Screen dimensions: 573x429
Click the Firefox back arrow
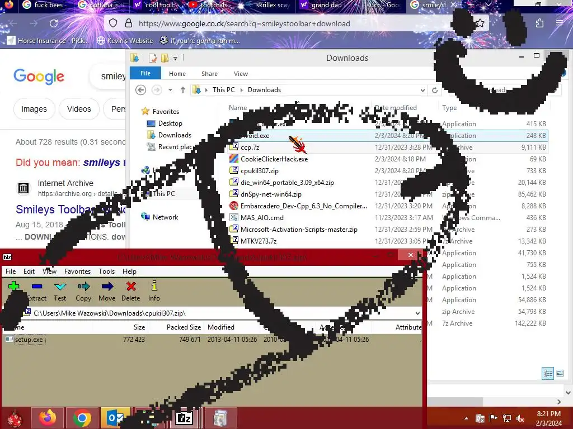(x=13, y=23)
